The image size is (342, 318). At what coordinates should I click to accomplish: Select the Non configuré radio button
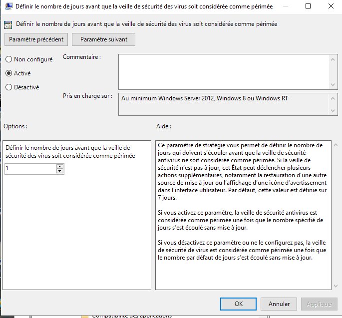pyautogui.click(x=8, y=59)
